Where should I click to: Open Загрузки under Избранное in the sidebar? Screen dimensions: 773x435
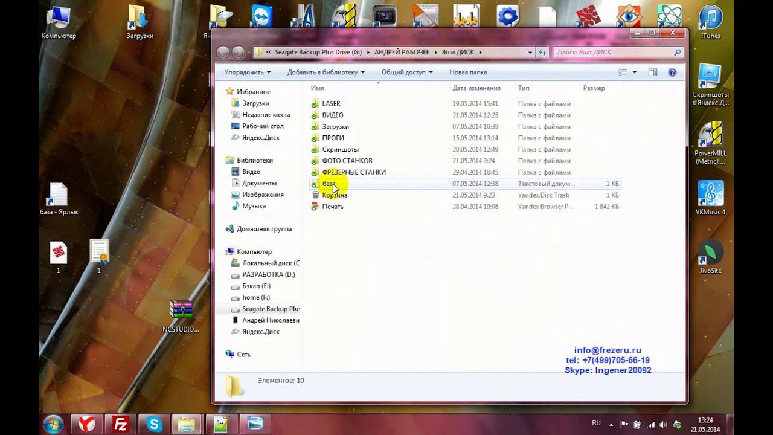[x=255, y=103]
